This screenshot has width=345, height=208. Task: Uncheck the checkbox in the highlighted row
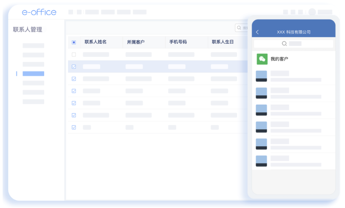(74, 66)
